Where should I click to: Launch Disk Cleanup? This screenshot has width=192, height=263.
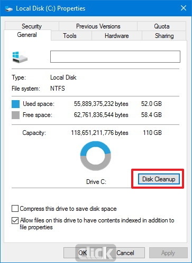[x=159, y=179]
